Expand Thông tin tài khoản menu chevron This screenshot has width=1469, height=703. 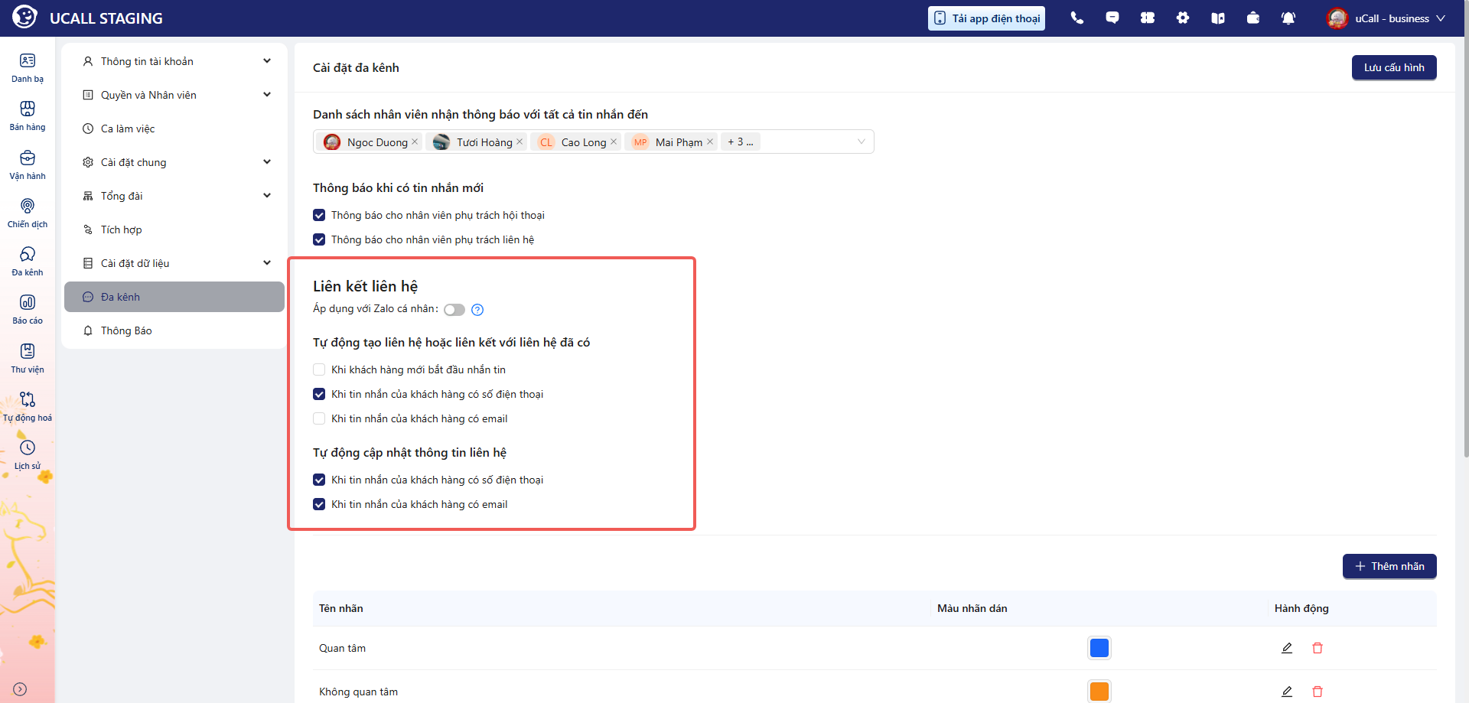tap(267, 61)
